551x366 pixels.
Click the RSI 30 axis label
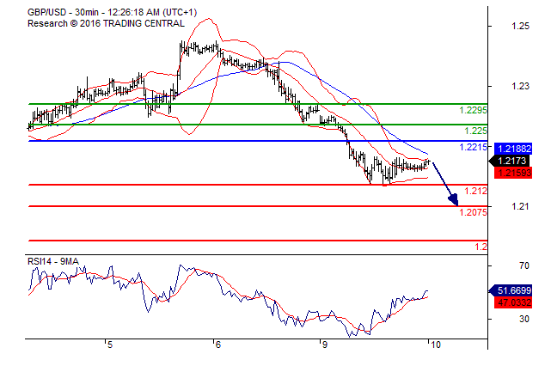pyautogui.click(x=524, y=319)
